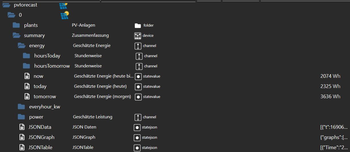
Task: Click the solar panel icon beside instance 0
Action: point(65,15)
